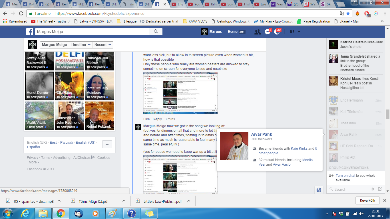Show more bookmarks chevron
Viewport: 390px width, 219px height.
click(382, 21)
